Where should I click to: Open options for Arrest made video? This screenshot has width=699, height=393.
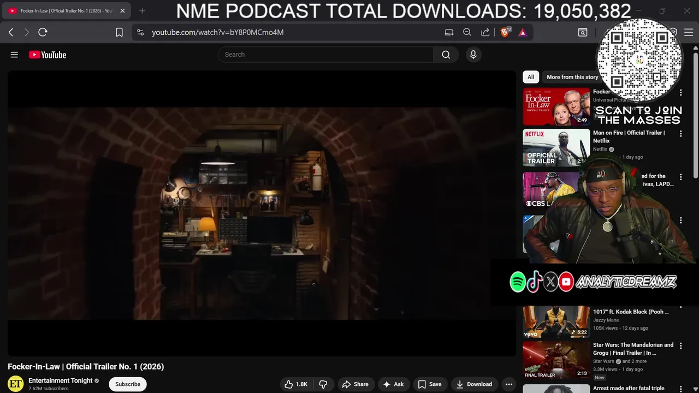coord(680,389)
